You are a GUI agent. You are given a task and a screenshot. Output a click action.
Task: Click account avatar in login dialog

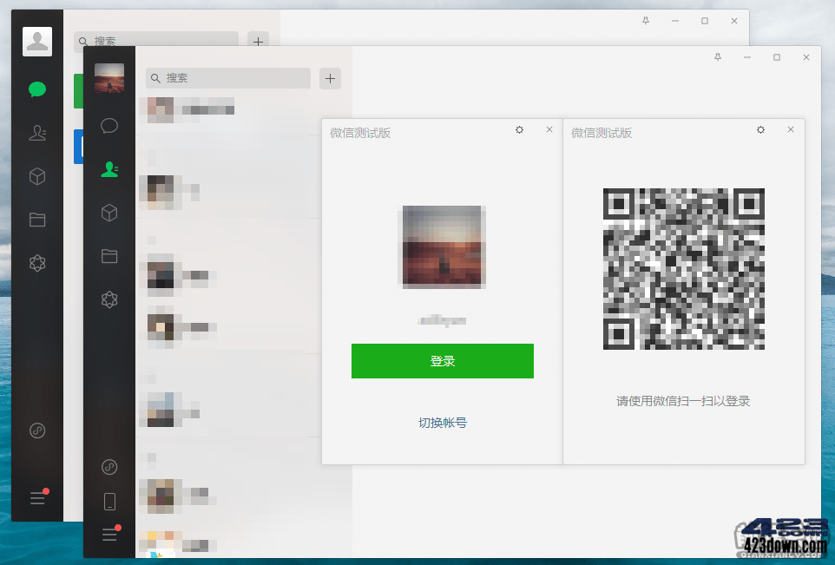pos(442,247)
